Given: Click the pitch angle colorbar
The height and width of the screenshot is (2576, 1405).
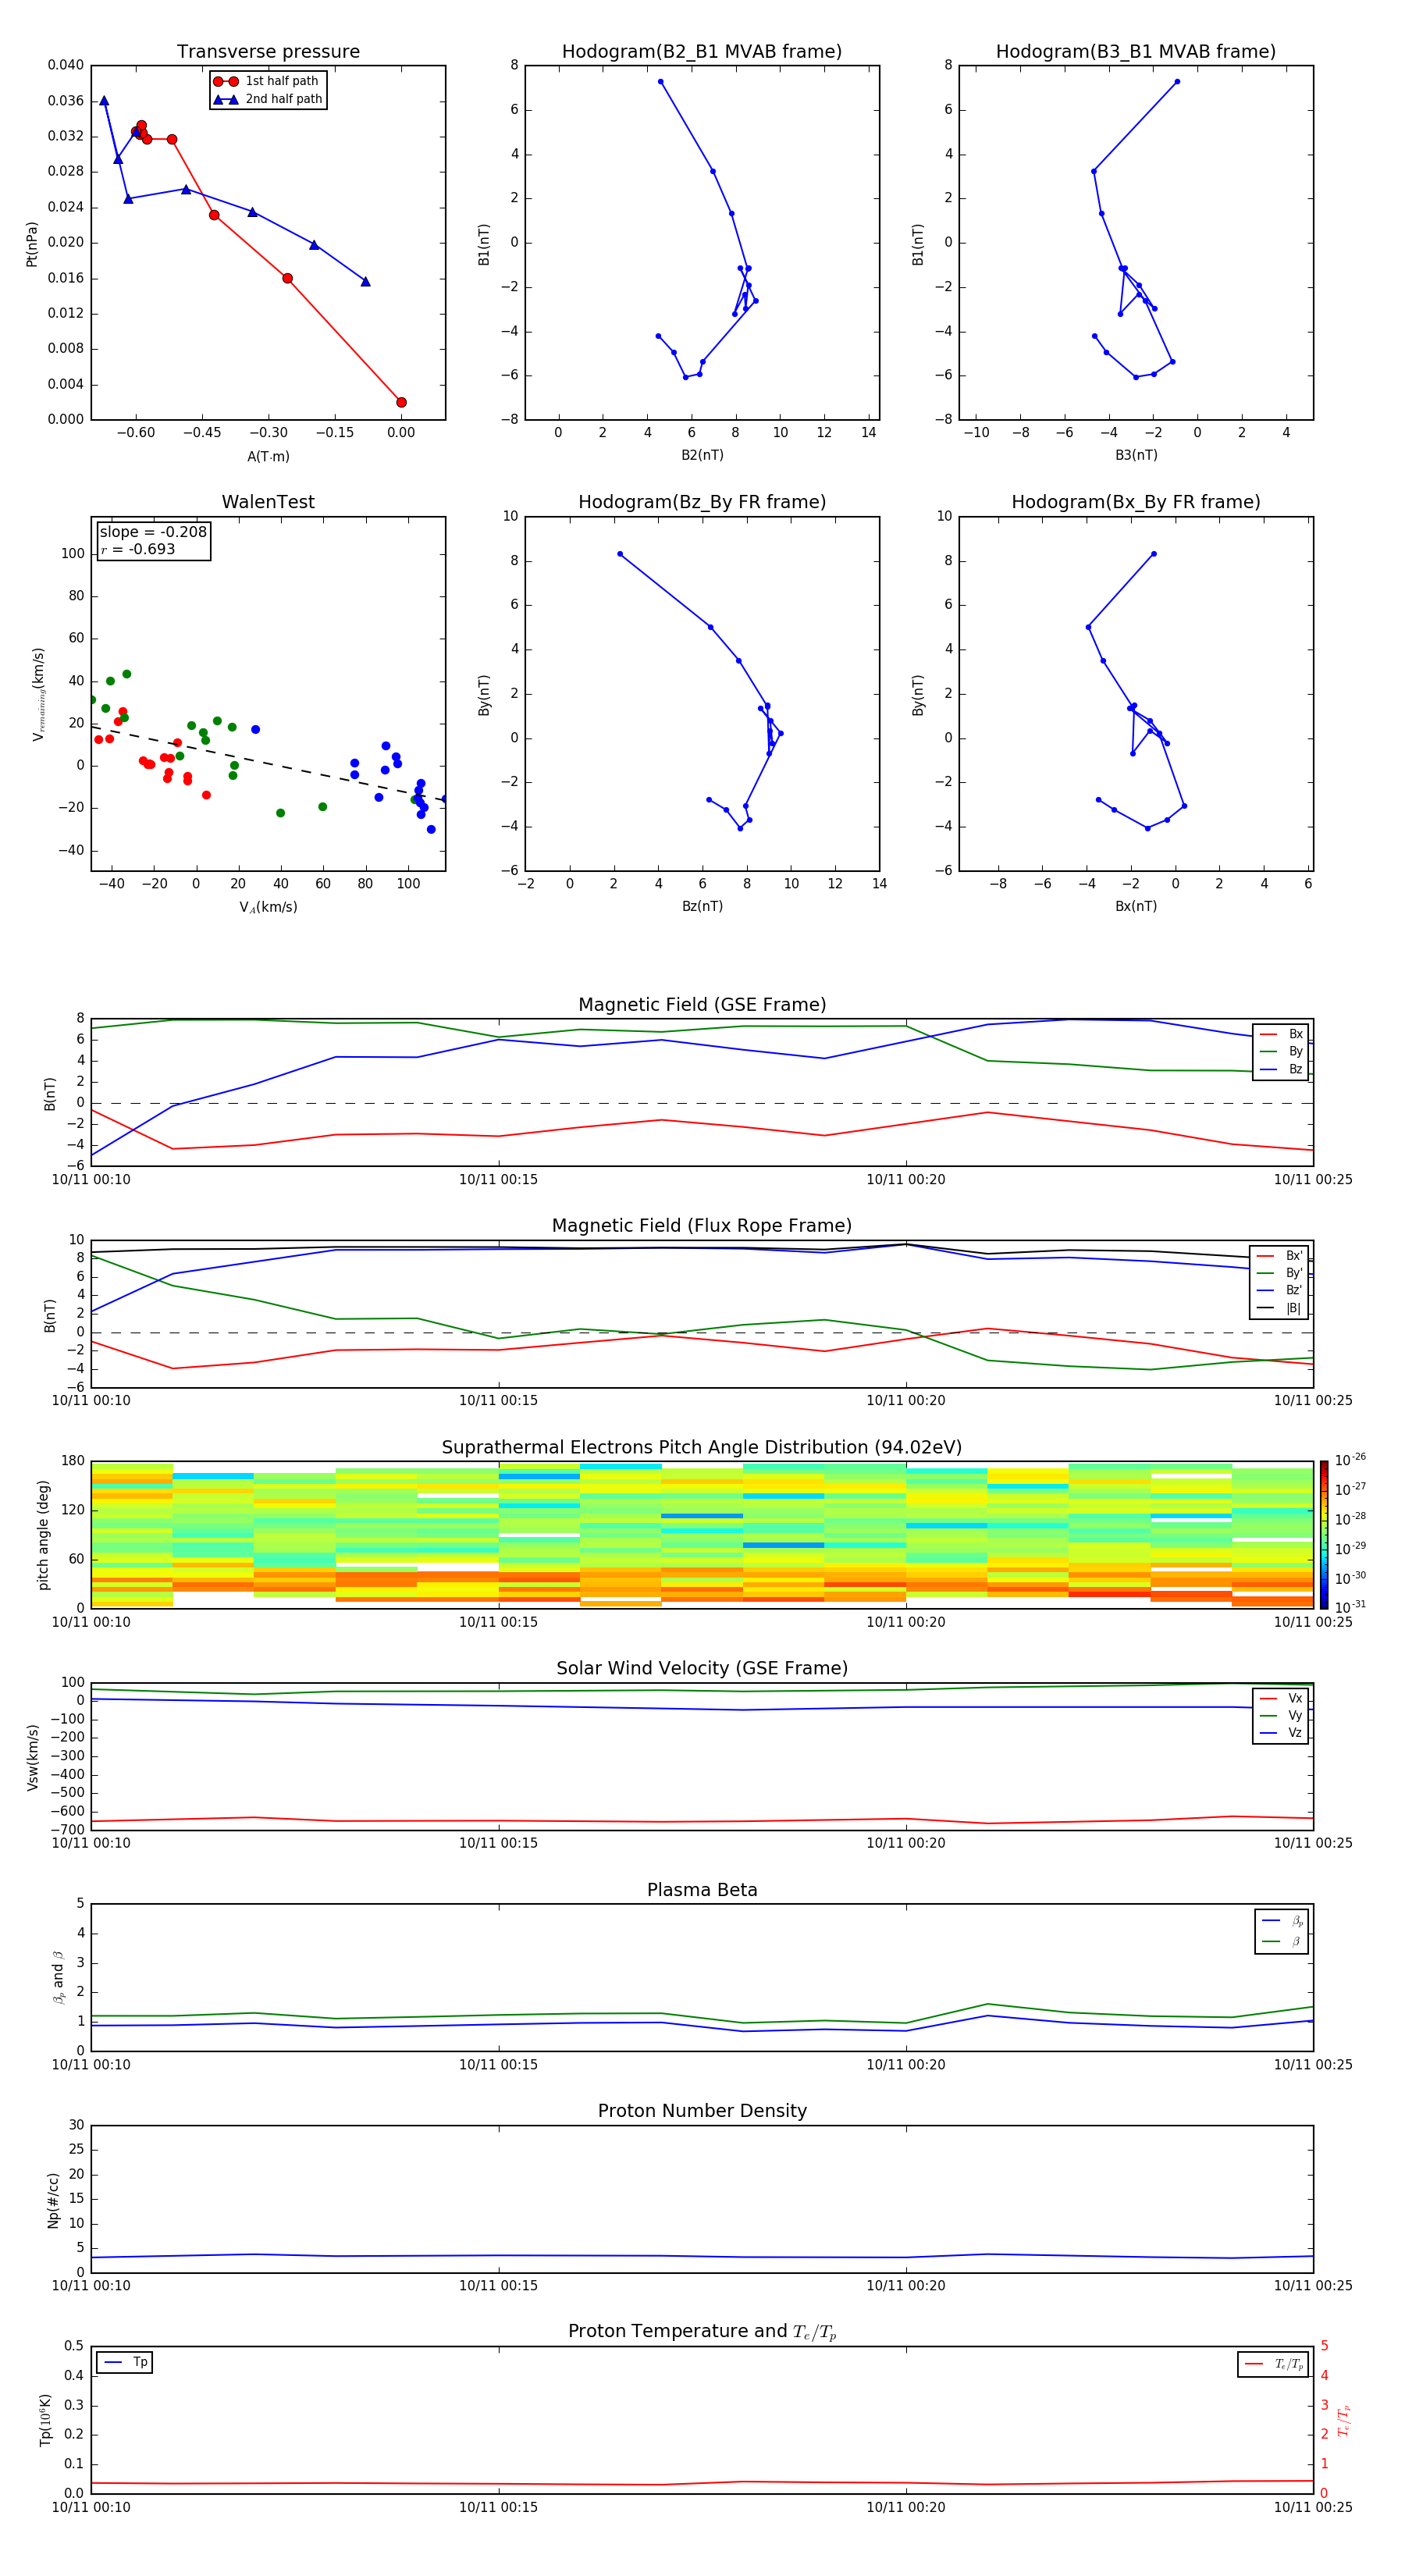Looking at the screenshot, I should click(x=1323, y=1534).
